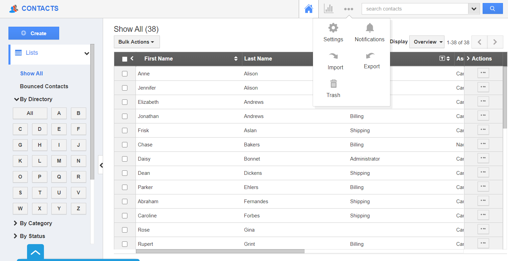Open the Trash bin icon
The height and width of the screenshot is (261, 508).
(x=334, y=84)
